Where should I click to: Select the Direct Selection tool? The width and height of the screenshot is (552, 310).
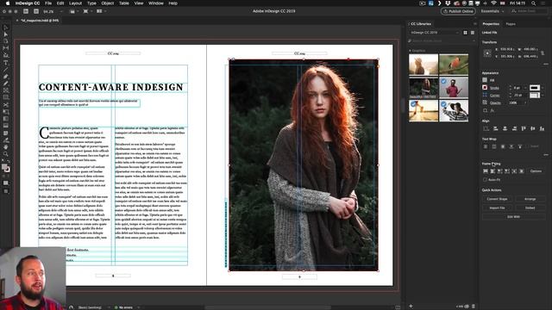(x=6, y=34)
